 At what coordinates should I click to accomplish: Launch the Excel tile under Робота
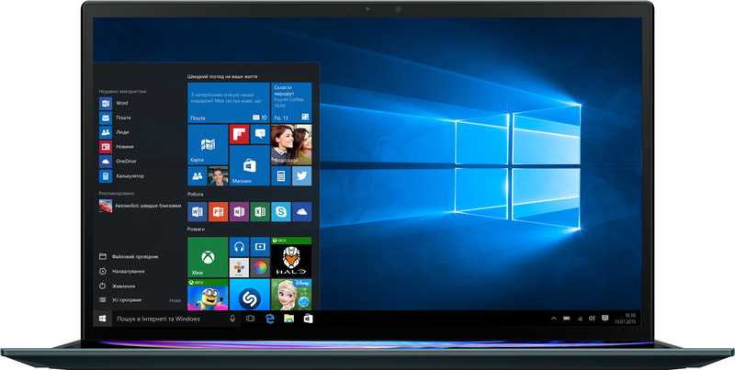tap(260, 212)
